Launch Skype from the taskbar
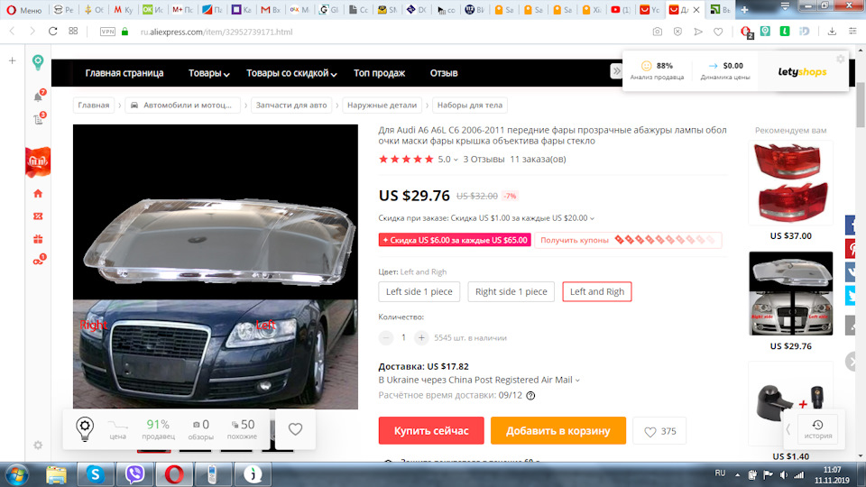Viewport: 866px width, 487px height. pyautogui.click(x=95, y=473)
